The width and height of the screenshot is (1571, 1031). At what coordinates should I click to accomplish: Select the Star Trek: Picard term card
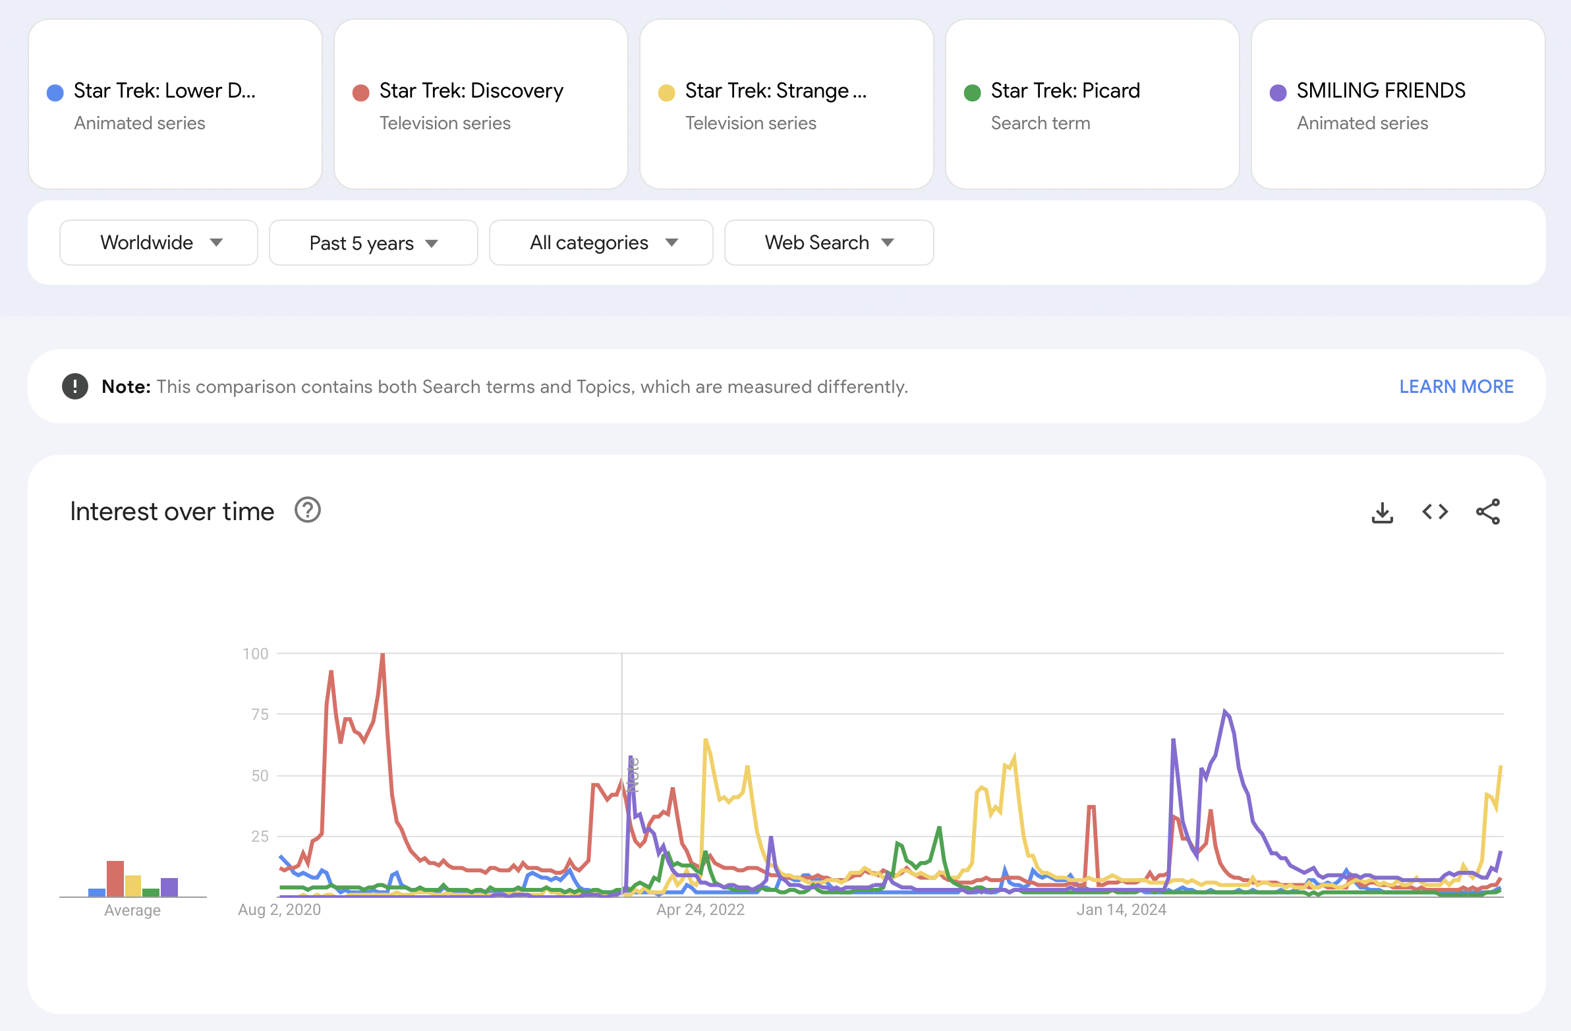coord(1093,104)
